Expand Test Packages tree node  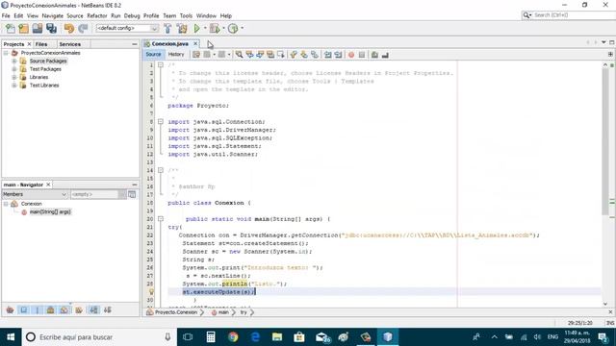pos(14,69)
